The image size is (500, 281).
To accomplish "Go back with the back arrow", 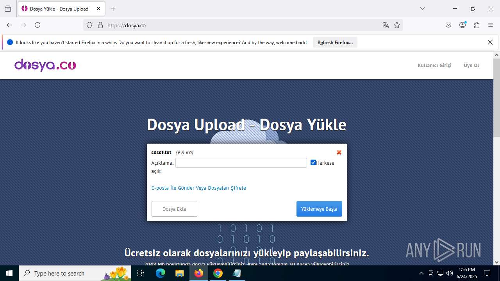I will click(9, 25).
